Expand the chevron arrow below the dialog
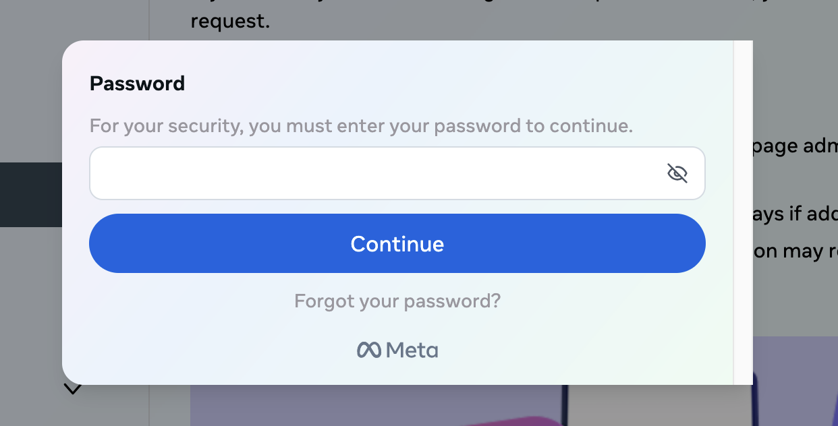Screen dimensions: 838x426 click(x=72, y=389)
